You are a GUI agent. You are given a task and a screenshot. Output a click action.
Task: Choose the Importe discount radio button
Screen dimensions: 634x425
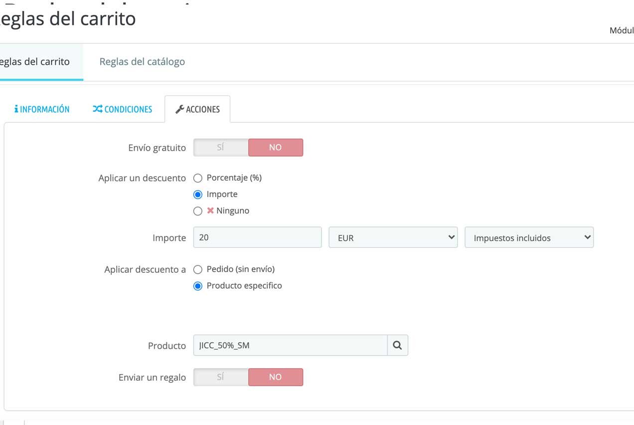point(198,195)
